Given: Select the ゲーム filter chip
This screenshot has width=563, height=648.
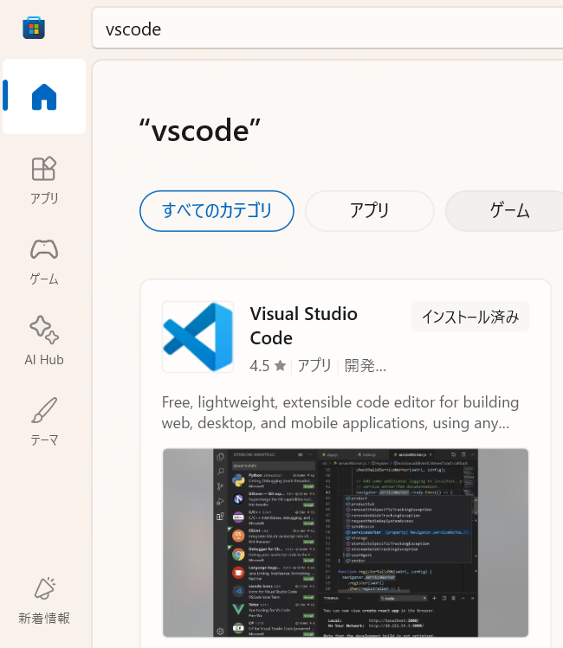Looking at the screenshot, I should click(505, 211).
